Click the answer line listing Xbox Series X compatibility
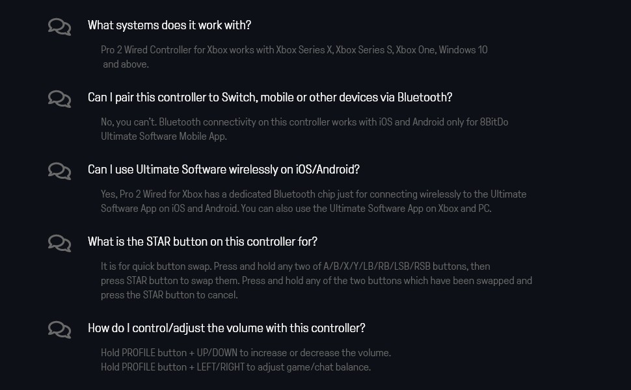 click(294, 50)
